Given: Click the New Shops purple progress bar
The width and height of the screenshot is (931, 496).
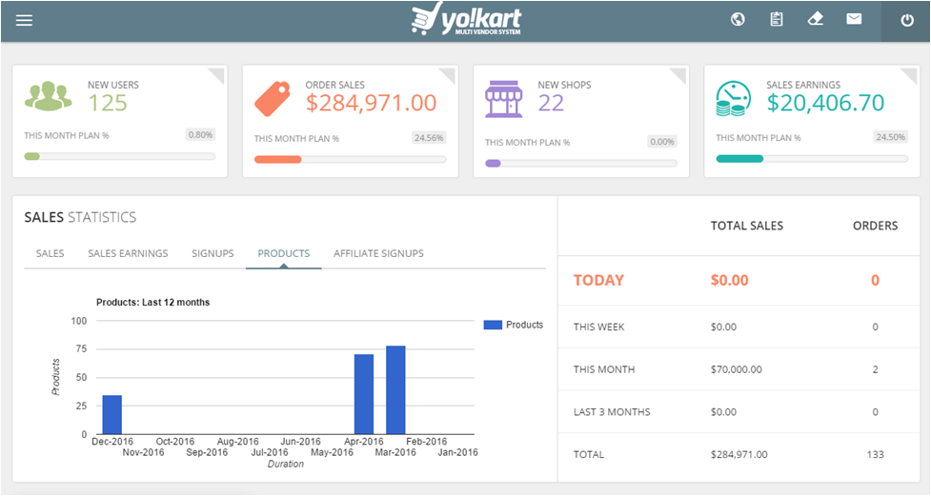Looking at the screenshot, I should point(580,163).
